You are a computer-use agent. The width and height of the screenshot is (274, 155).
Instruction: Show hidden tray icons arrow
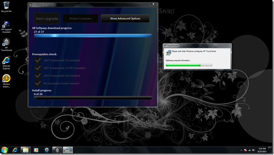point(241,150)
